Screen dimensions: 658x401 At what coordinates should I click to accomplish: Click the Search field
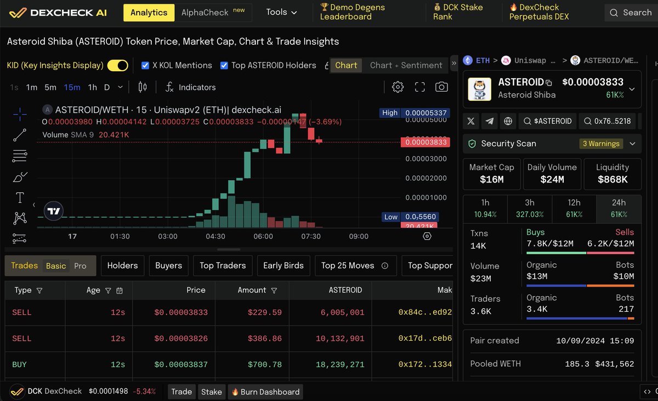pos(631,13)
